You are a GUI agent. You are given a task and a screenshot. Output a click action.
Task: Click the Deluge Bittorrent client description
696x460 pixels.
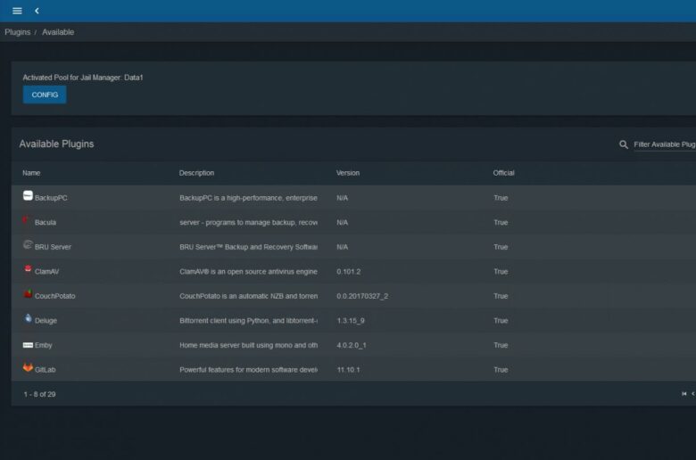point(249,321)
